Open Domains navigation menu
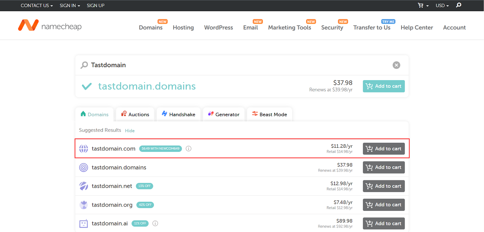 coord(151,28)
